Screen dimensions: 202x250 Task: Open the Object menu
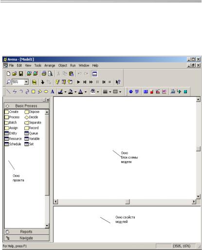point(63,65)
